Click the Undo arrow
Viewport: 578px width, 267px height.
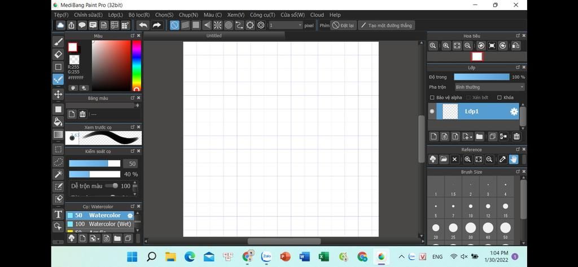(143, 25)
